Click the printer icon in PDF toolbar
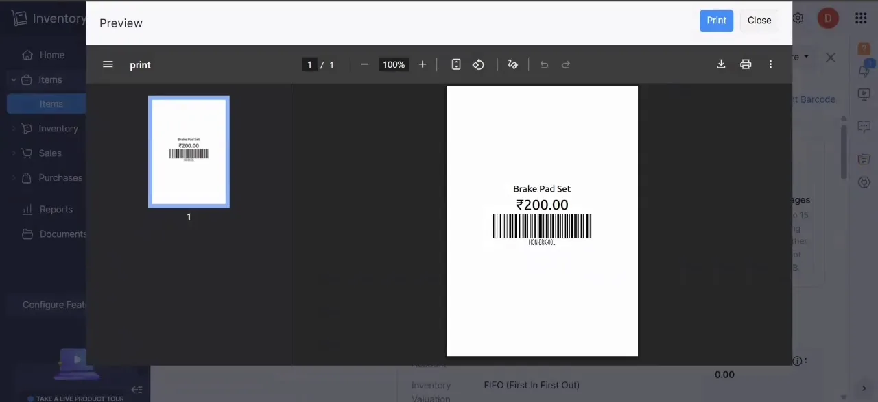Viewport: 878px width, 402px height. pos(746,64)
